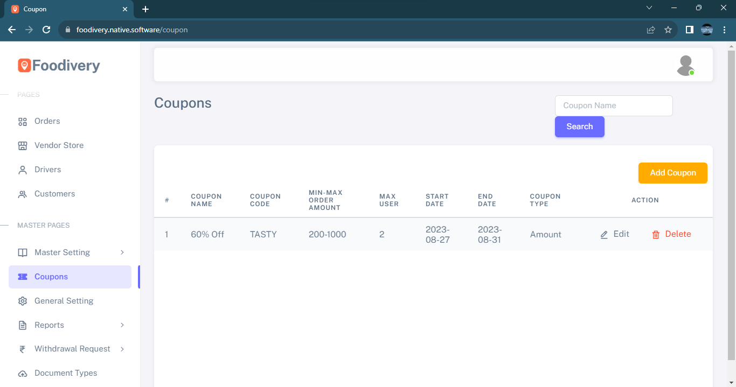
Task: Click the Customers group icon
Action: point(23,194)
